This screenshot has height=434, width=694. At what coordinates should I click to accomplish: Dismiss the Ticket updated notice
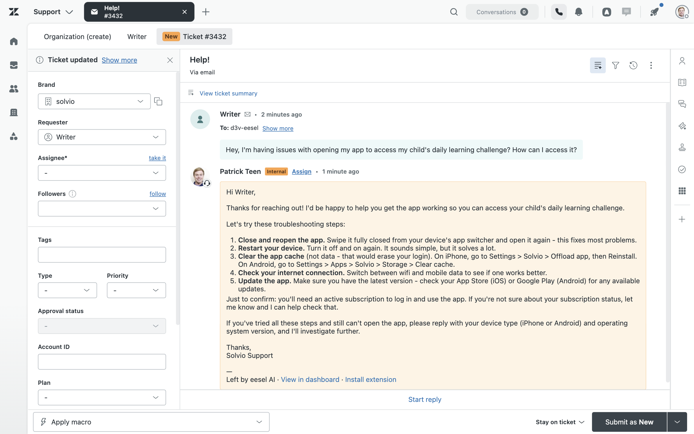click(170, 60)
